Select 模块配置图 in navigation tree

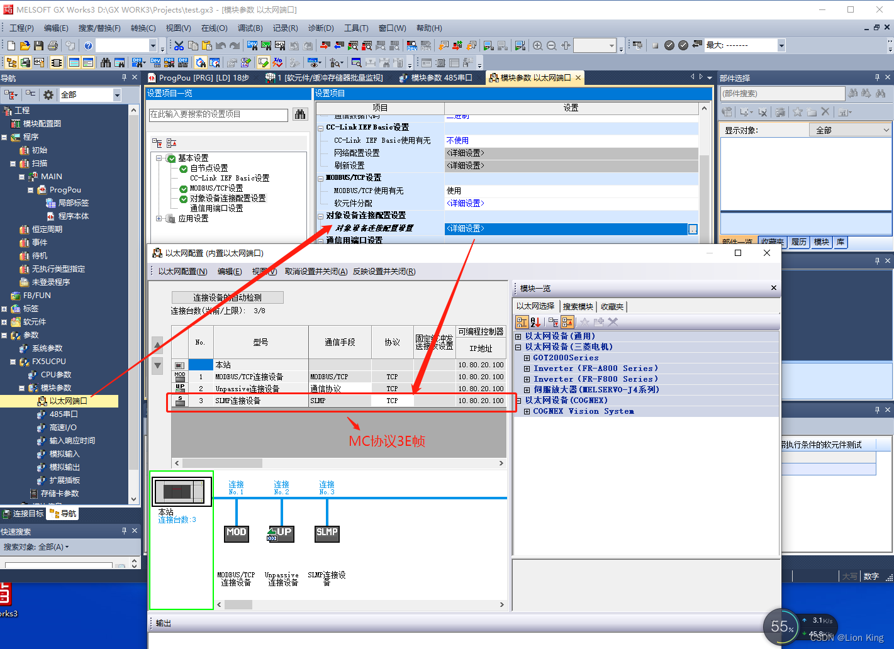42,124
